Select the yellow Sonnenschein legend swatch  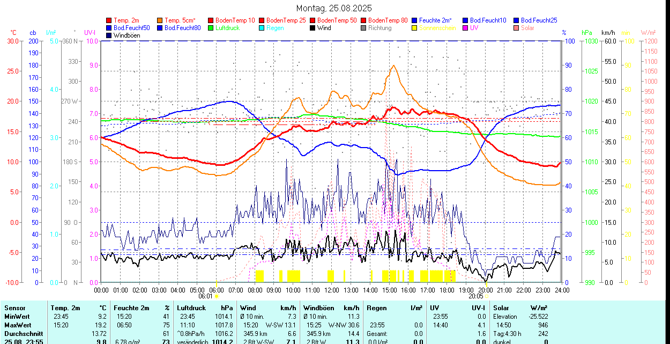414,28
